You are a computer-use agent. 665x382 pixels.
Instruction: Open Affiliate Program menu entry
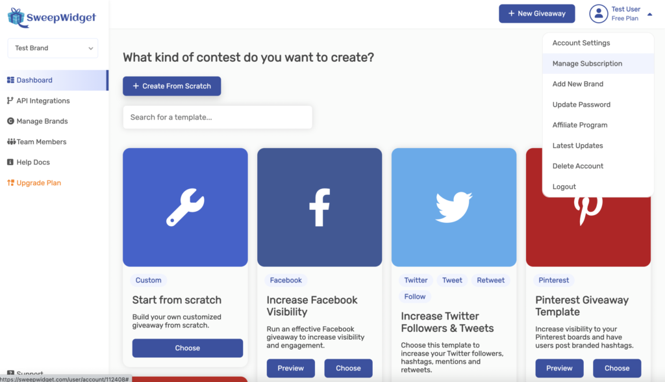pyautogui.click(x=580, y=125)
